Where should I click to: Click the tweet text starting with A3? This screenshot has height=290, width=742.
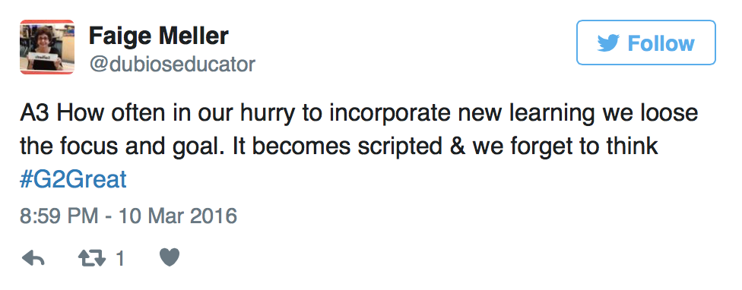coord(359,147)
